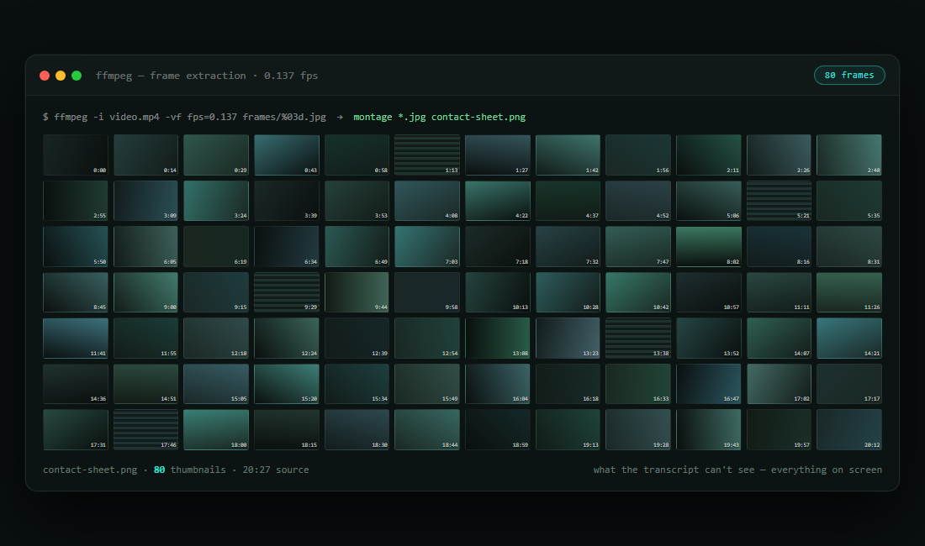Select the frame at 12:39

(x=357, y=338)
